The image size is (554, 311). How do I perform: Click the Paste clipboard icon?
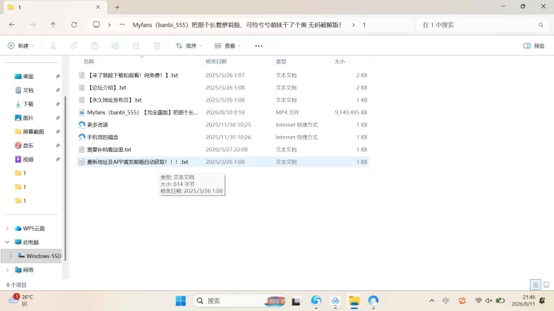(x=94, y=46)
